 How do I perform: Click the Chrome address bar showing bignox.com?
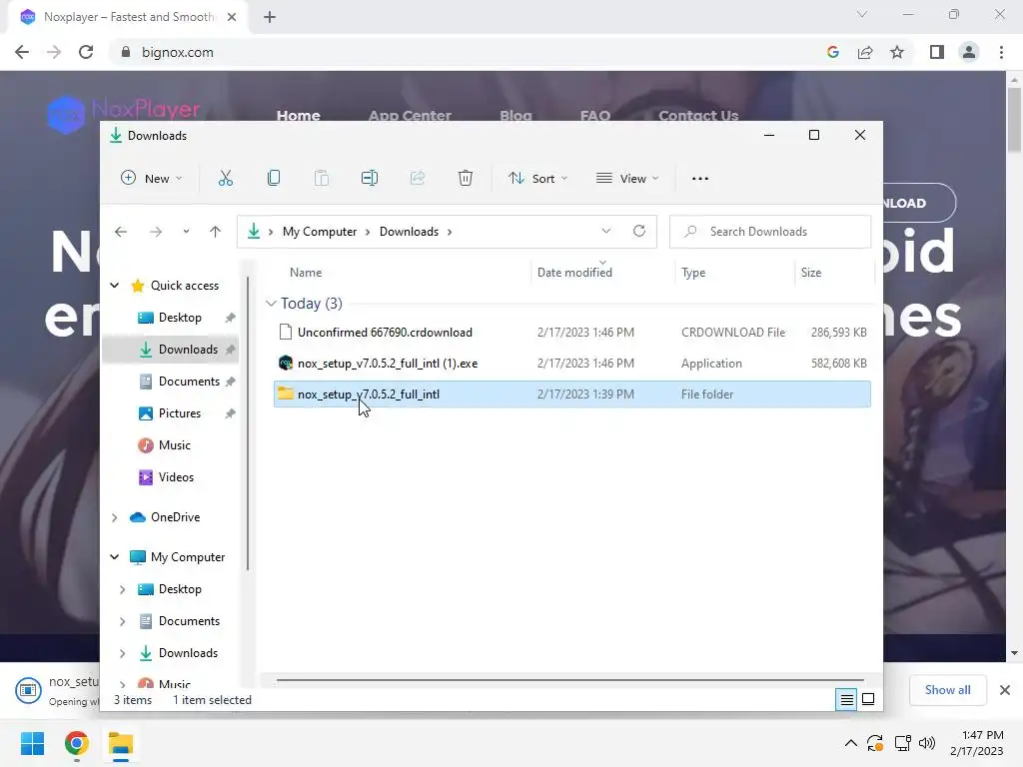(x=470, y=52)
